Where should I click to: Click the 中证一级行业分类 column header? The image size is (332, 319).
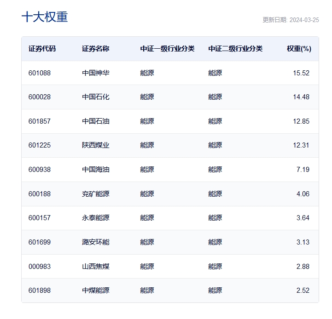pyautogui.click(x=167, y=49)
